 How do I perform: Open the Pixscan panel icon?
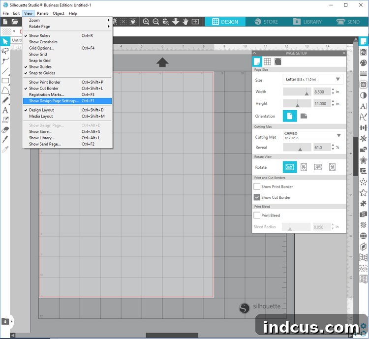pos(364,52)
